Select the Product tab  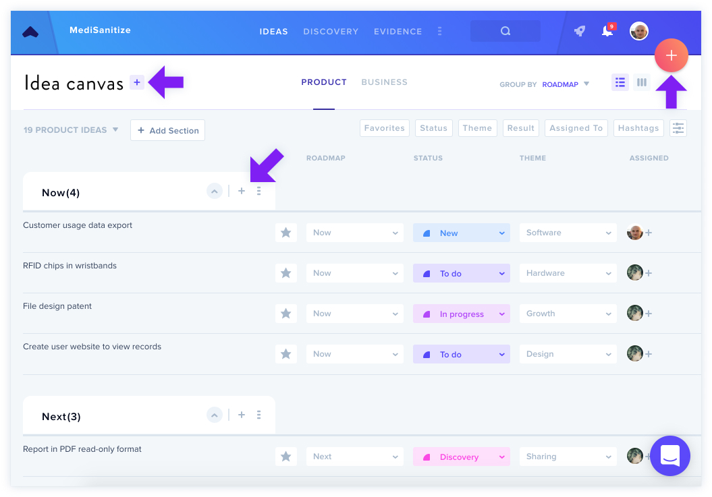(x=324, y=82)
